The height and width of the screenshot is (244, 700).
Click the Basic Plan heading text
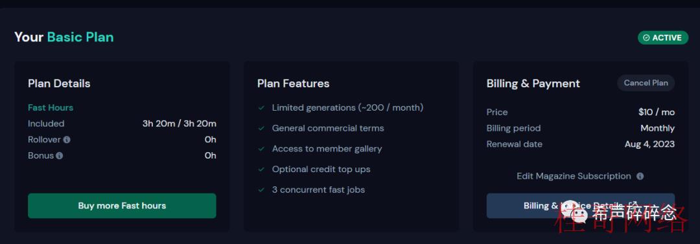[x=80, y=37]
